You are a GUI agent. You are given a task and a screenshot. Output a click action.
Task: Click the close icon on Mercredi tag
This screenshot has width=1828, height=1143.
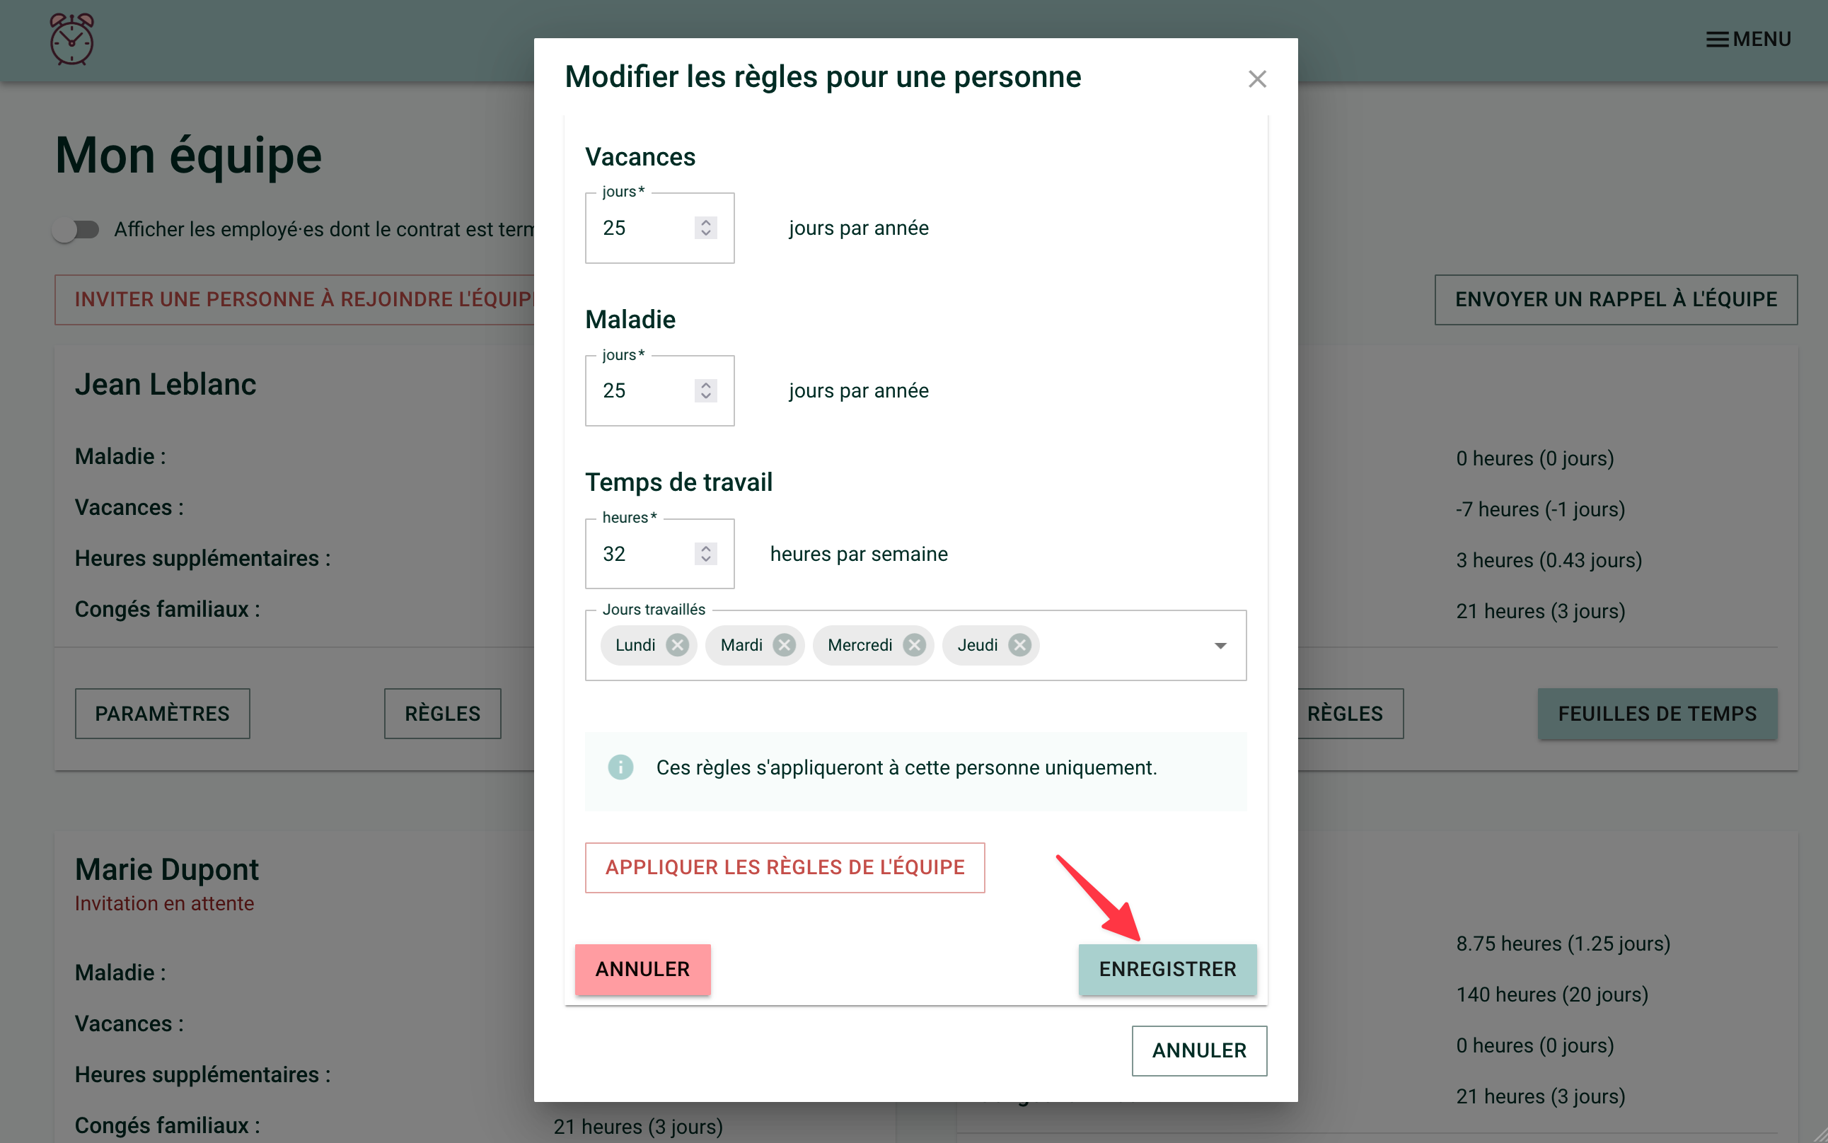915,644
